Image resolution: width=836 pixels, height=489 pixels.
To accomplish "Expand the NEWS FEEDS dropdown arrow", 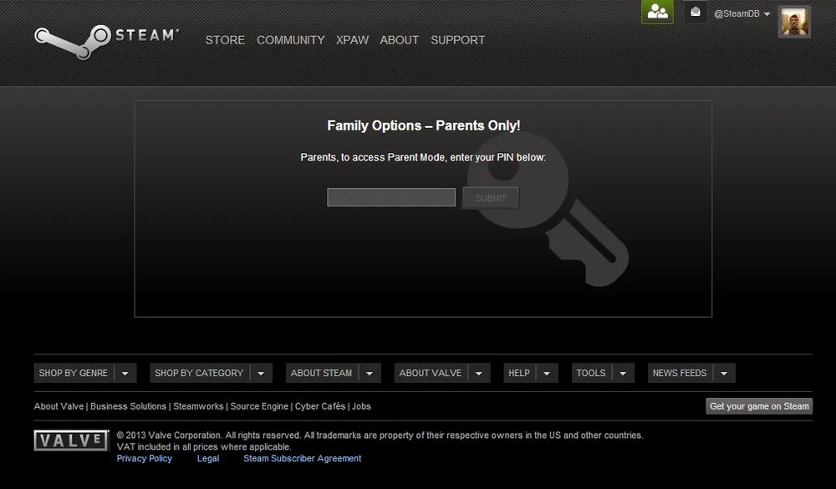I will point(724,374).
